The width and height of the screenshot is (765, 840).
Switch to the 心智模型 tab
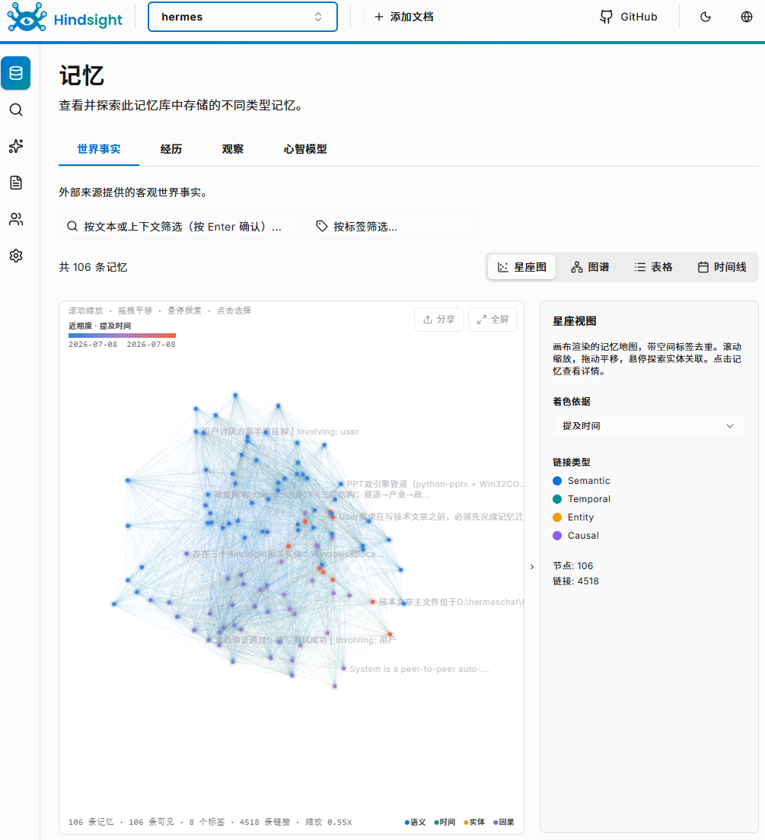click(x=305, y=149)
